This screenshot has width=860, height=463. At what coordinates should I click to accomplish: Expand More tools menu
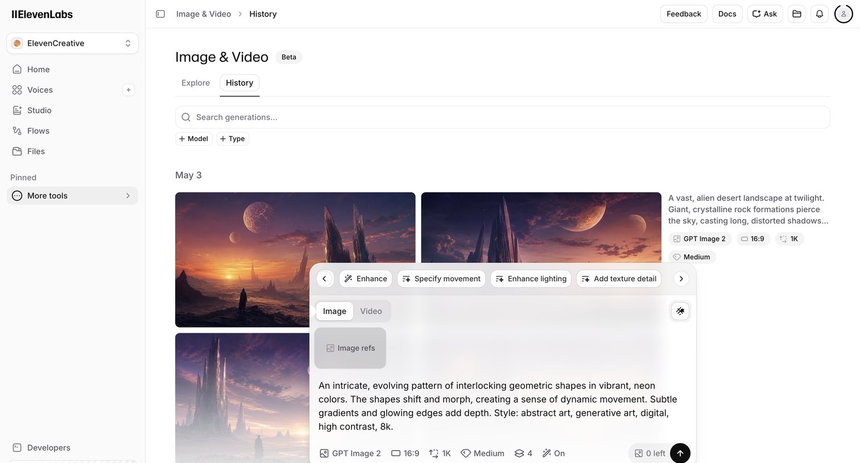[72, 196]
